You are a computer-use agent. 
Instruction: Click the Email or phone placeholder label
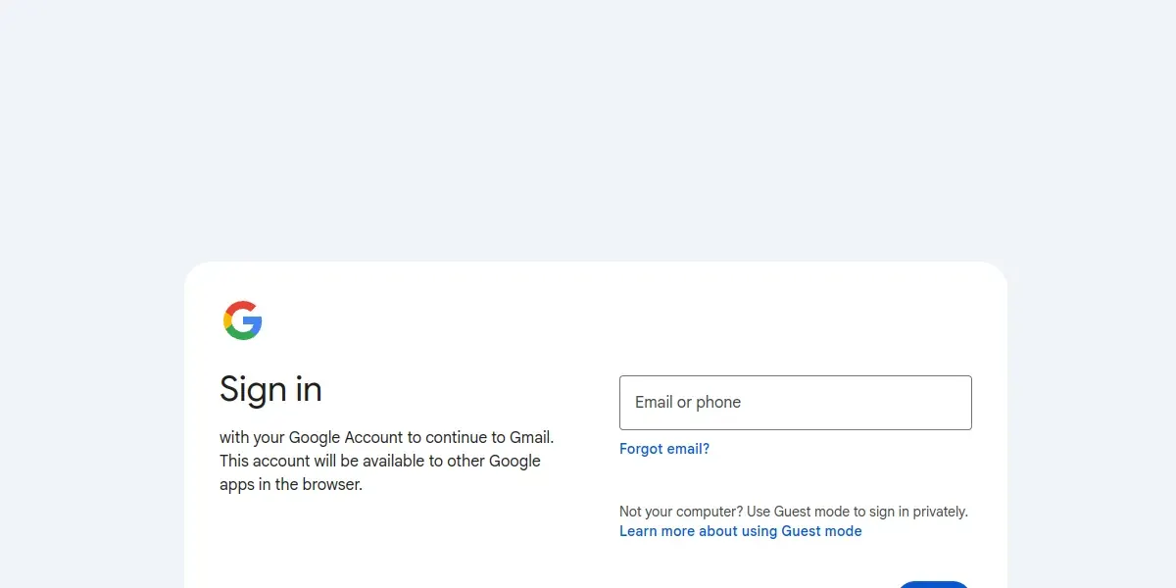688,402
